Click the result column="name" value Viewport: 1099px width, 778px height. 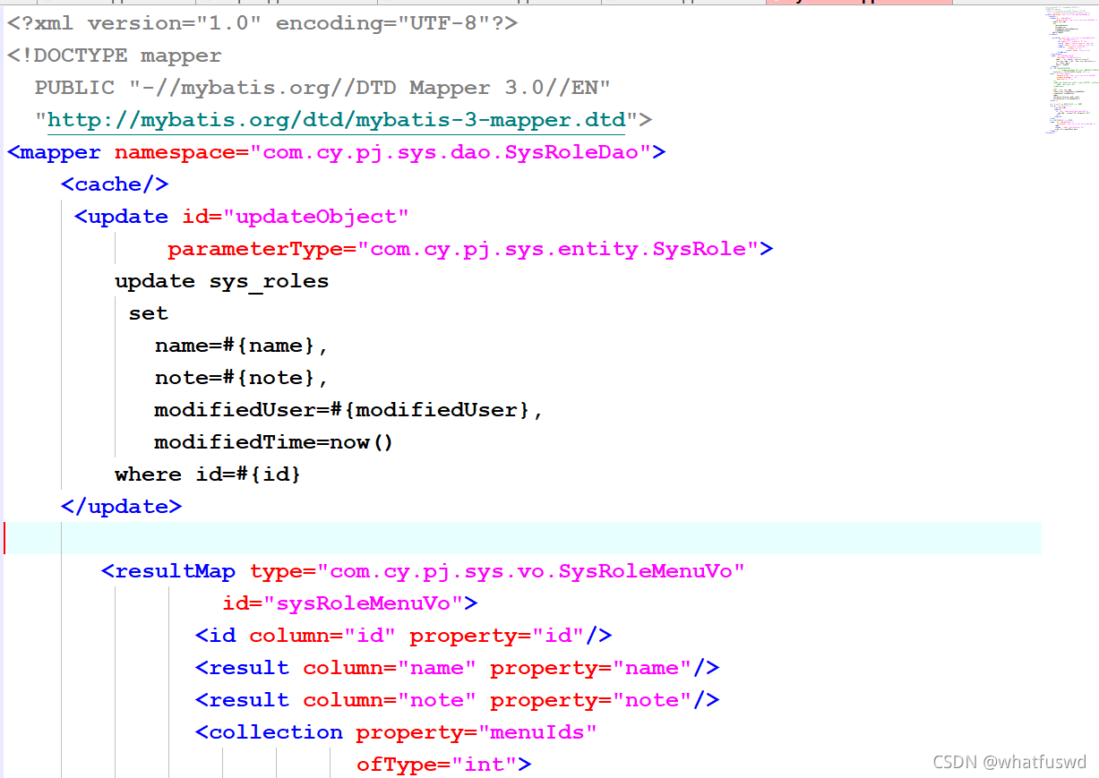point(437,668)
